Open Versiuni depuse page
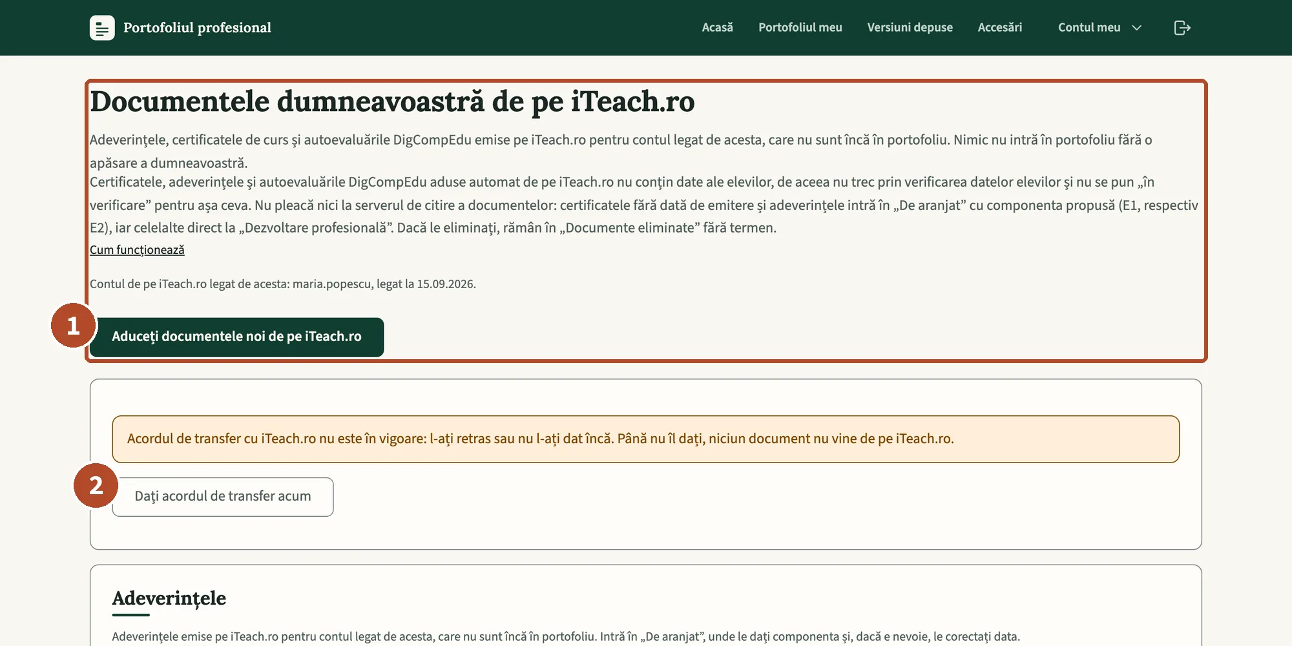The width and height of the screenshot is (1292, 646). [910, 28]
